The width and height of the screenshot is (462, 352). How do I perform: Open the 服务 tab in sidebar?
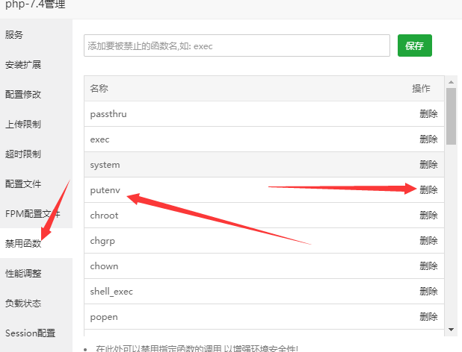(14, 34)
